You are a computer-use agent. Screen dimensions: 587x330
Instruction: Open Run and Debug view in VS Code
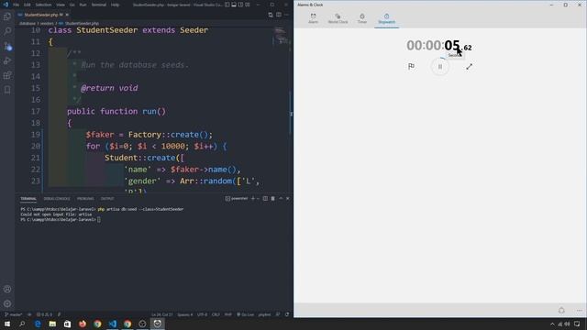pos(7,60)
